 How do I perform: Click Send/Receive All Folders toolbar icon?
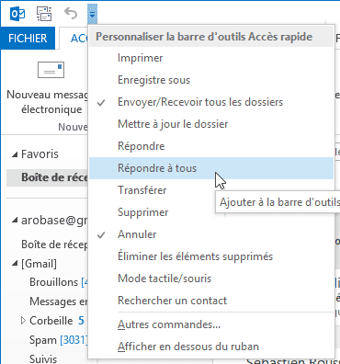pyautogui.click(x=44, y=14)
